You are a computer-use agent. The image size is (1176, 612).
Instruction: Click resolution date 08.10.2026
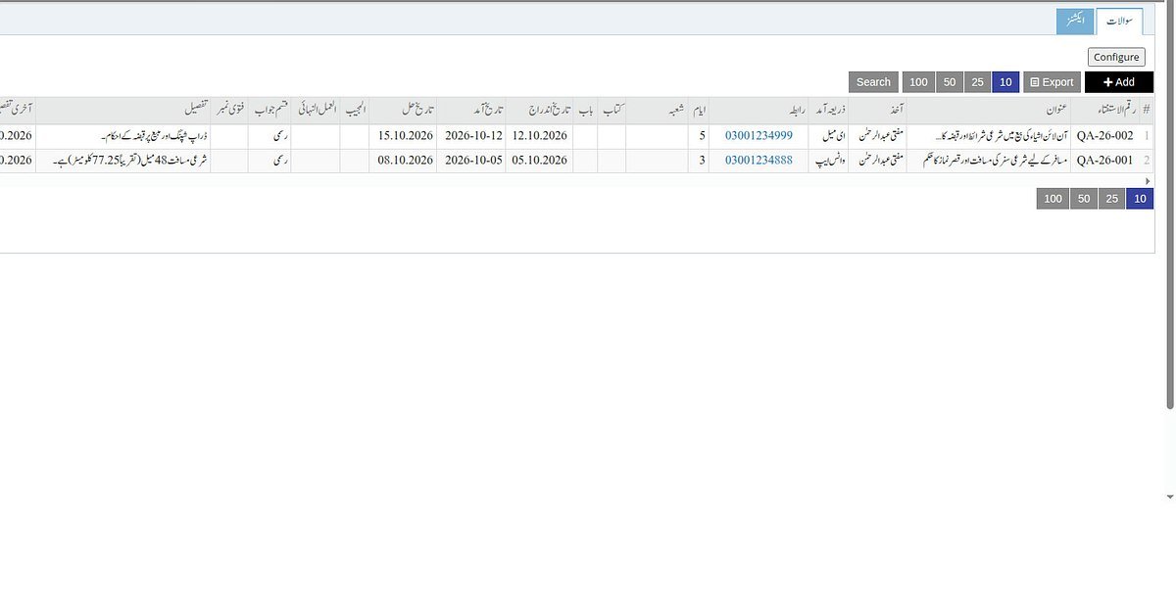pyautogui.click(x=405, y=160)
